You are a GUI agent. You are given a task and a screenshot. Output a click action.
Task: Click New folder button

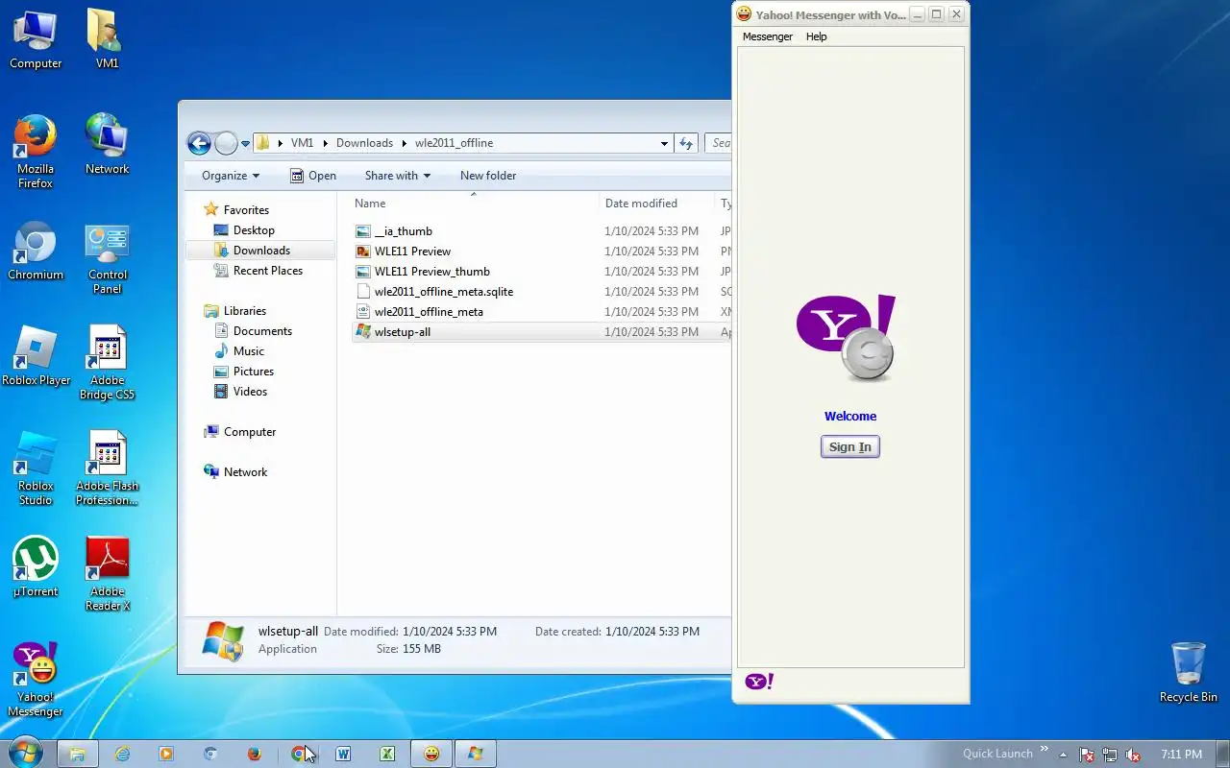tap(488, 176)
